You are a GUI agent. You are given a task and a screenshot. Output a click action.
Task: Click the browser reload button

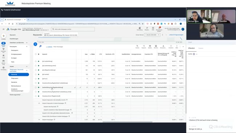9,24
